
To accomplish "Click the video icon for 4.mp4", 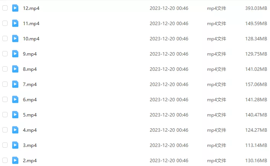I will coord(15,130).
